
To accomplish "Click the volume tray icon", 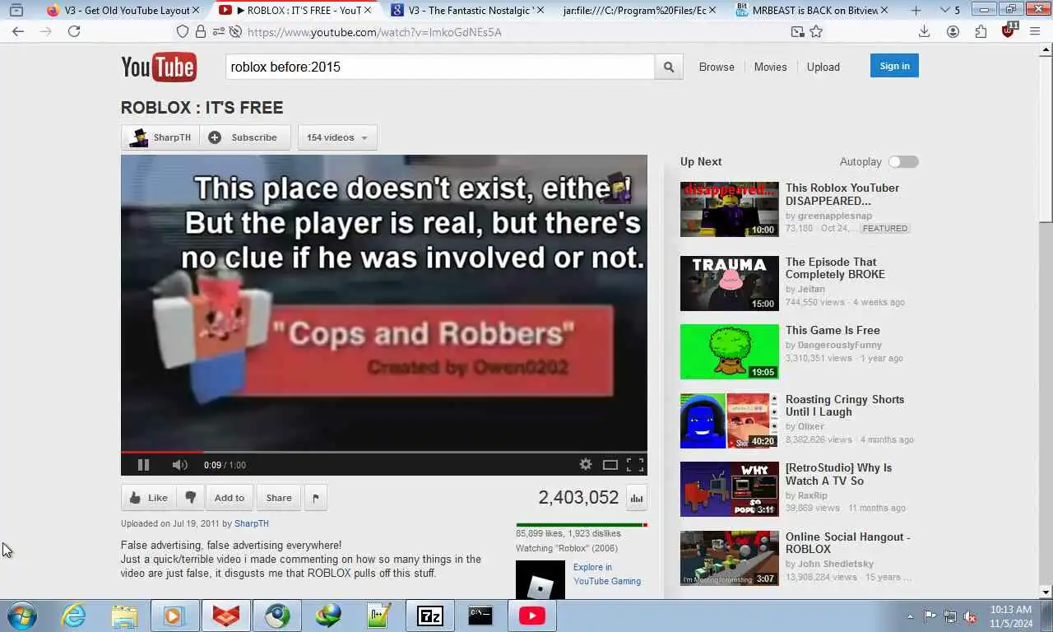I will click(x=970, y=616).
